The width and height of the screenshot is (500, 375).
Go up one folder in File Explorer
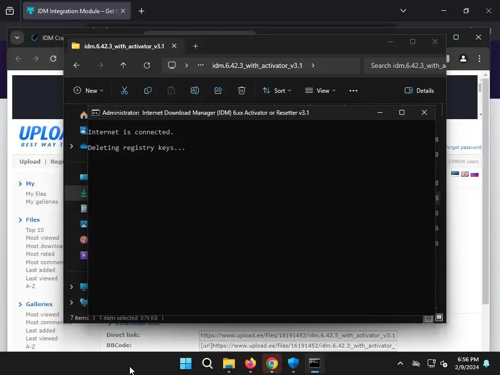pos(124,65)
